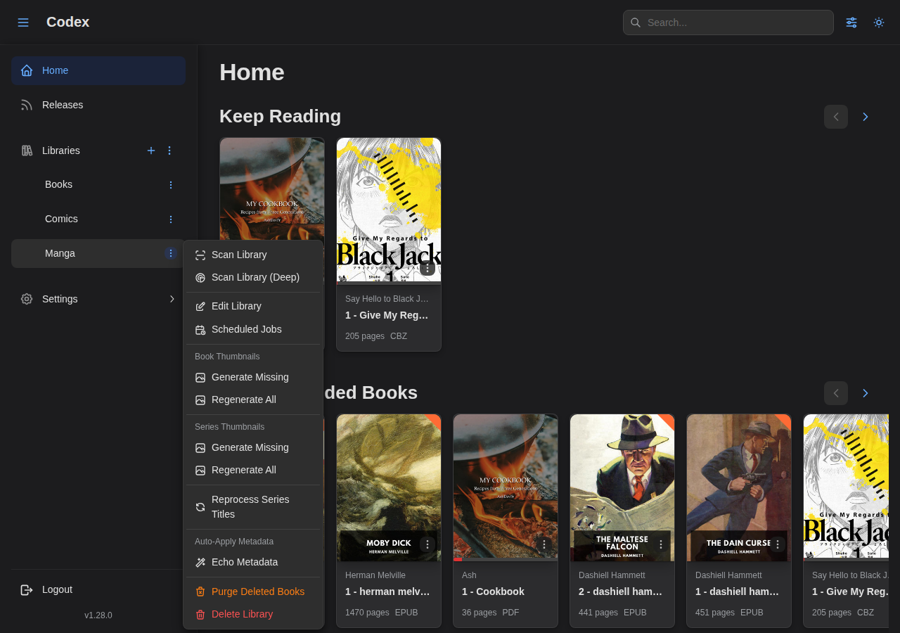Click the Settings gear icon

tap(27, 299)
